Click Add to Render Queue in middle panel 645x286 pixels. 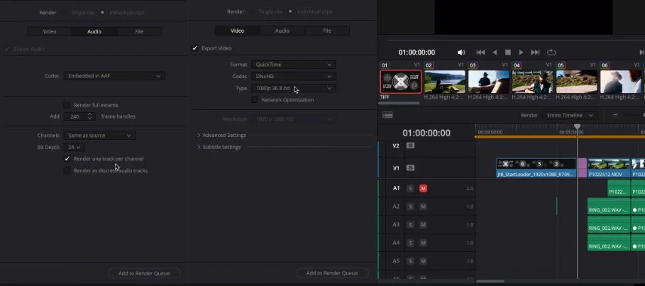(332, 273)
